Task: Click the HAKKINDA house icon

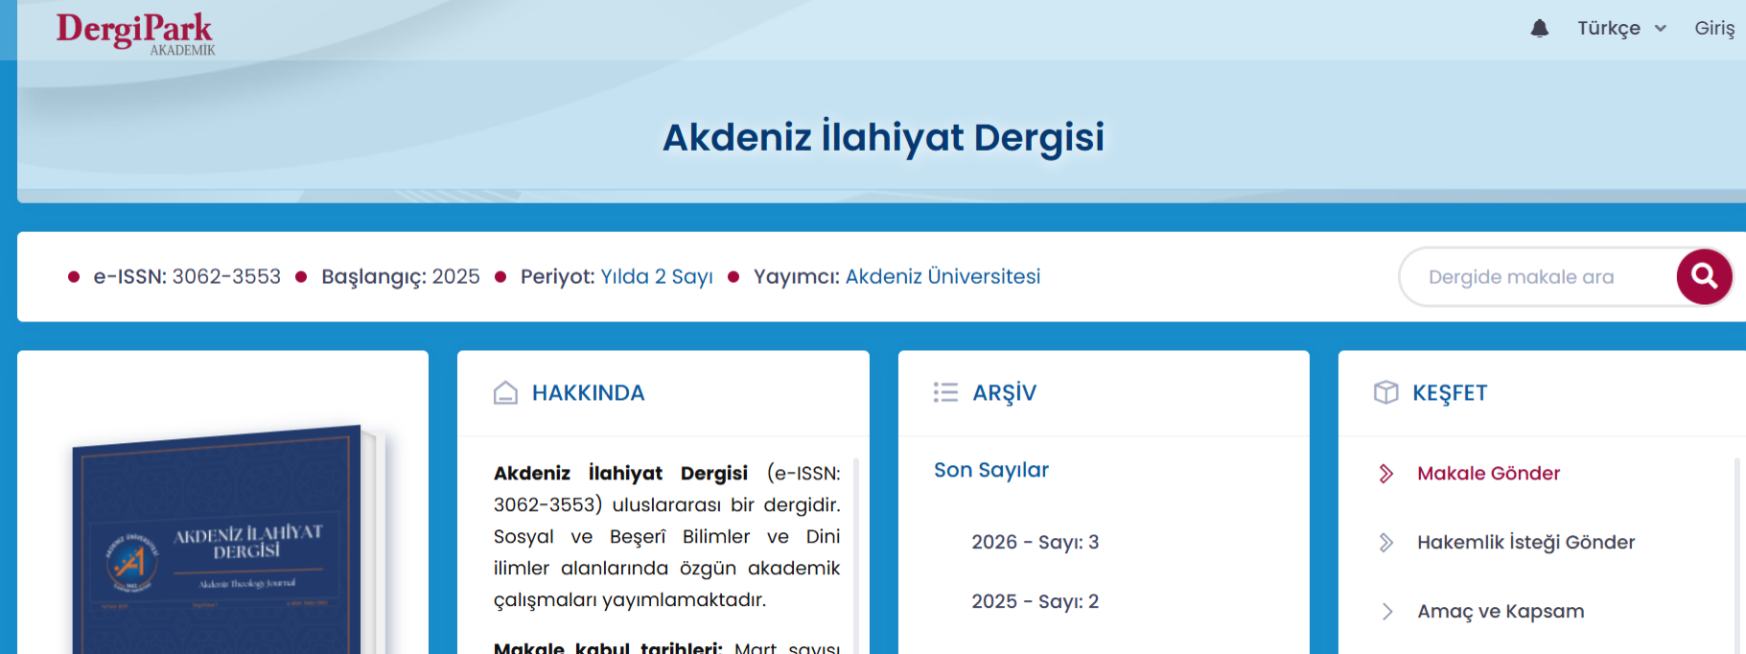Action: (x=505, y=393)
